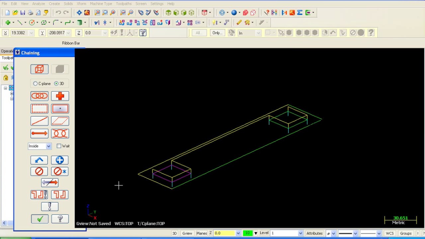Viewport: 425px width, 239px height.
Task: Click the Gview status bar button
Action: coord(187,233)
